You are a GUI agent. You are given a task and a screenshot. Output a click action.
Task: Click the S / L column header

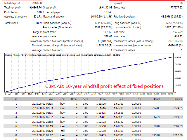121,99
